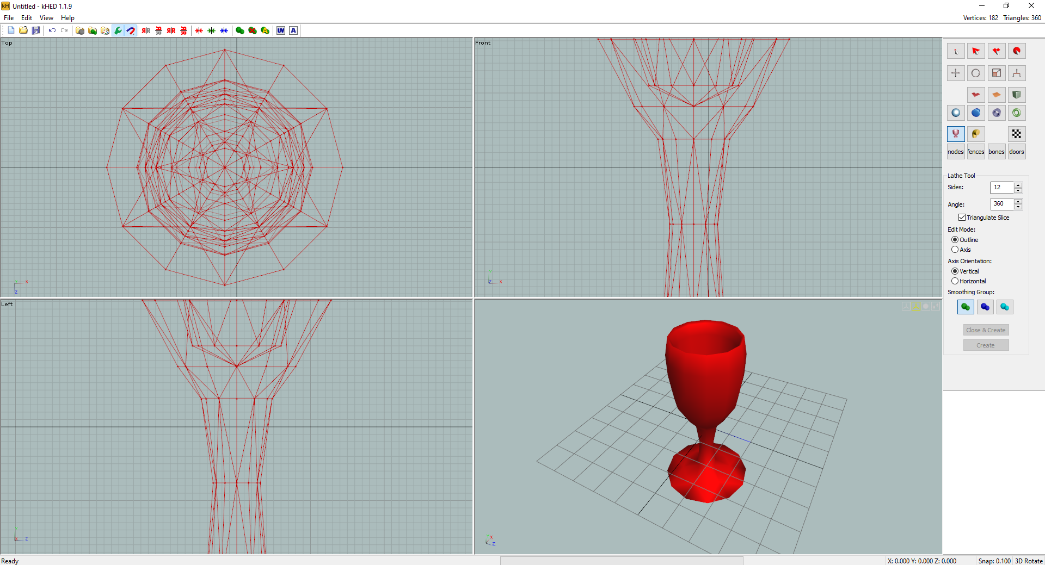Activate the Rotate tool circle icon
Viewport: 1045px width, 565px height.
point(975,73)
